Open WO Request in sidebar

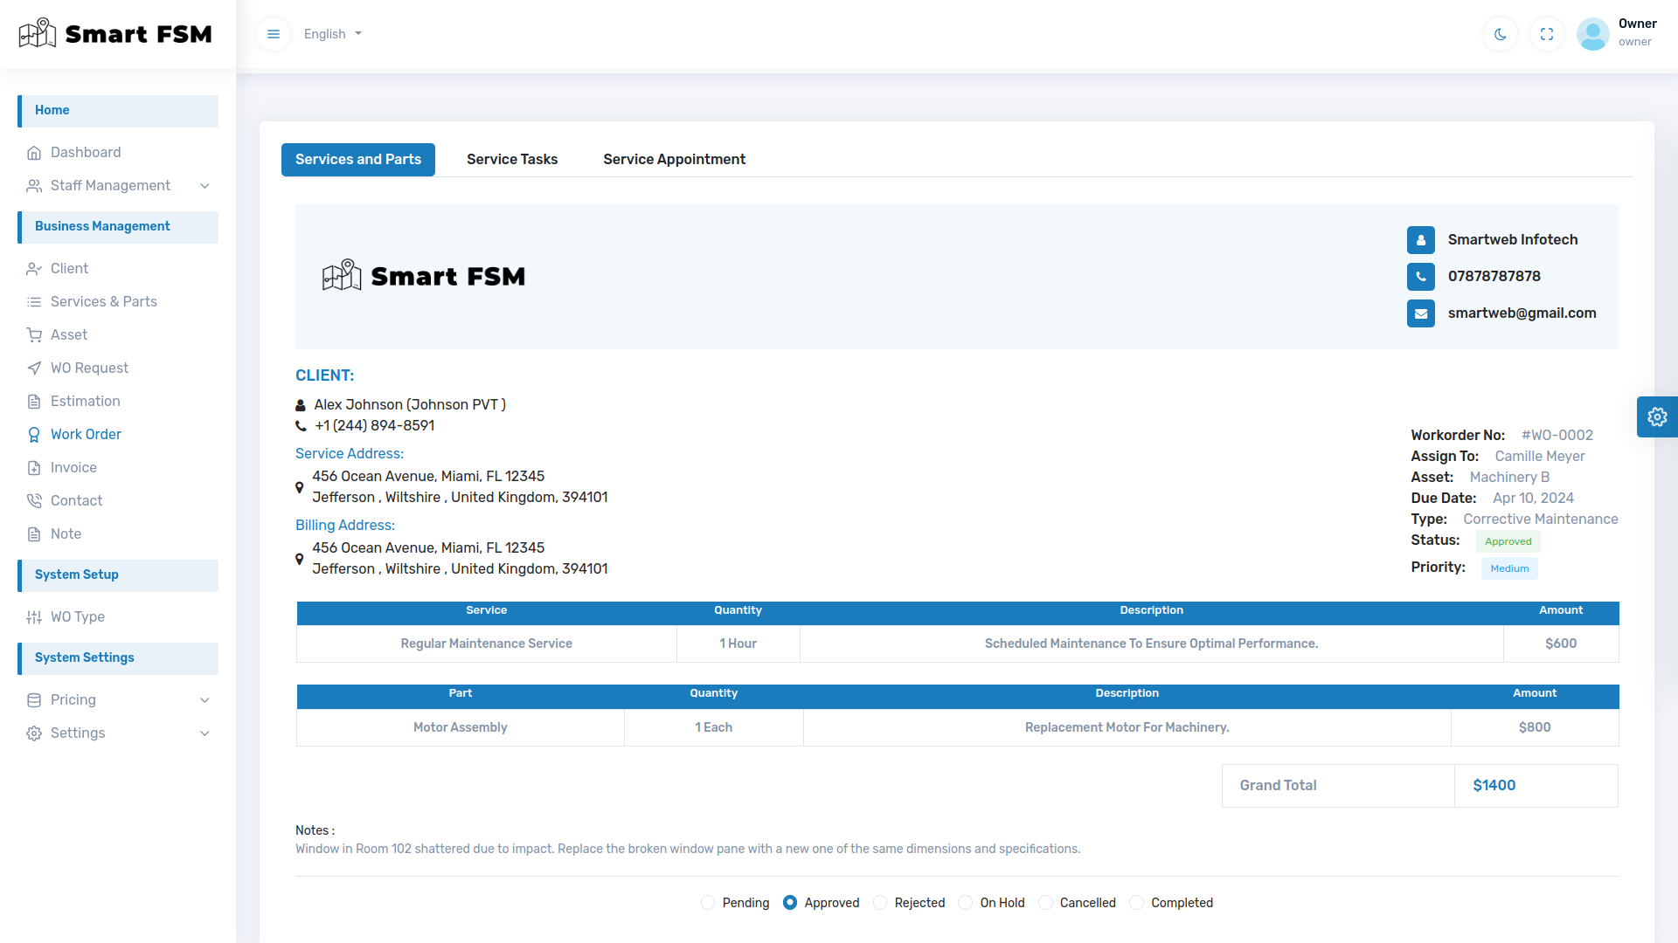tap(89, 368)
